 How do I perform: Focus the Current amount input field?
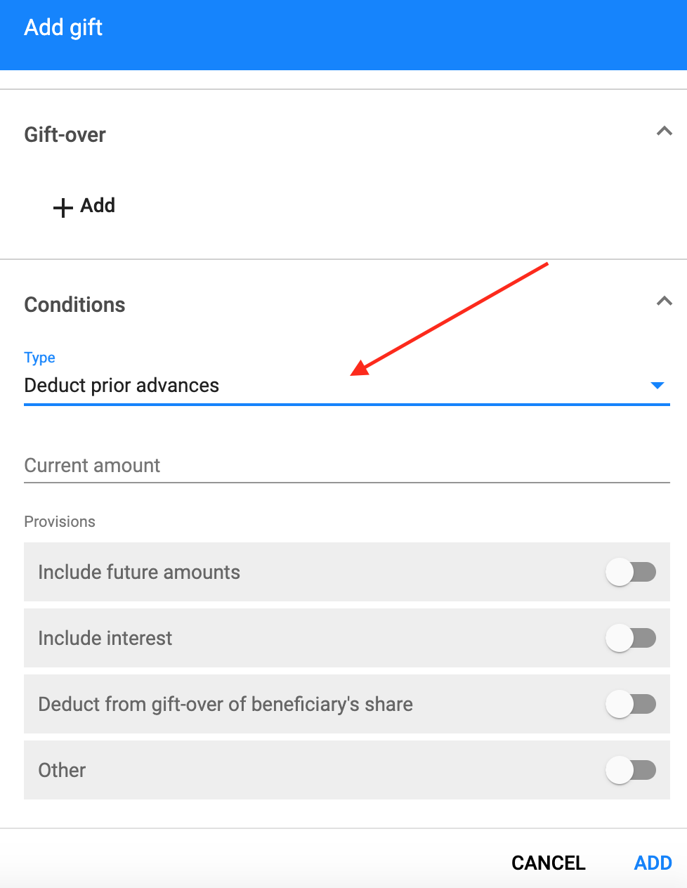click(347, 465)
